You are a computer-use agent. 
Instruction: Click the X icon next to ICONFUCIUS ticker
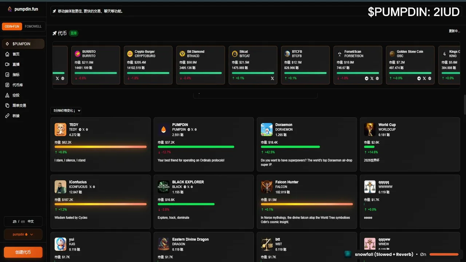point(90,187)
